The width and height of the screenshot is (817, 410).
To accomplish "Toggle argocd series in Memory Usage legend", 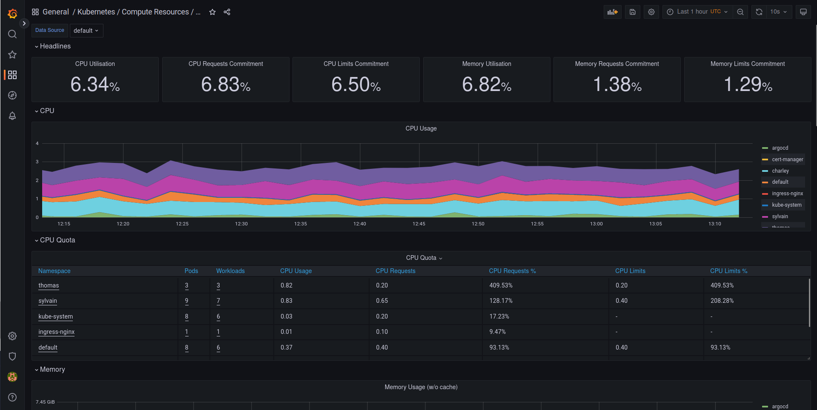I will [780, 407].
